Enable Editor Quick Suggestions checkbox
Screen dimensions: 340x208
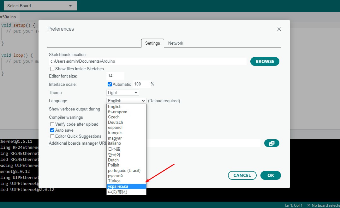(52, 136)
